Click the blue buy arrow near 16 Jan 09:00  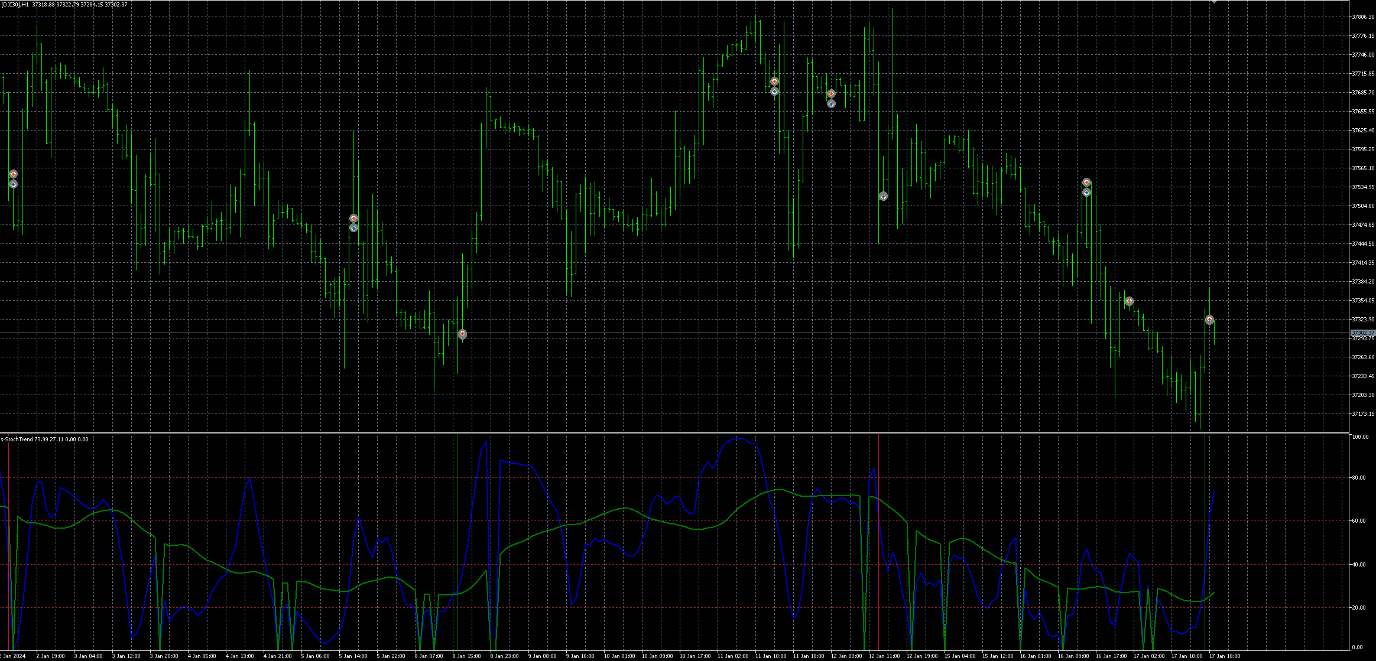pyautogui.click(x=1086, y=193)
